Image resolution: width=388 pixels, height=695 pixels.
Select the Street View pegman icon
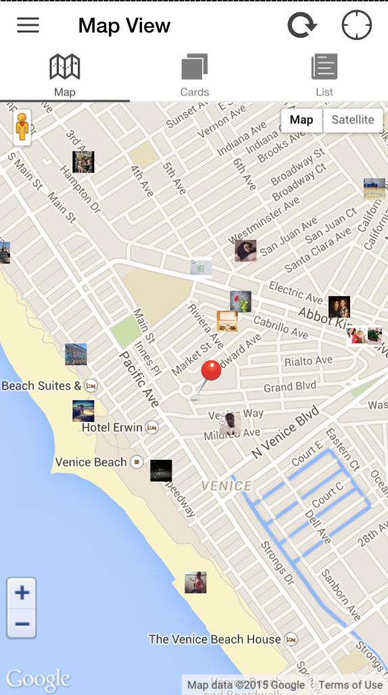click(x=22, y=127)
